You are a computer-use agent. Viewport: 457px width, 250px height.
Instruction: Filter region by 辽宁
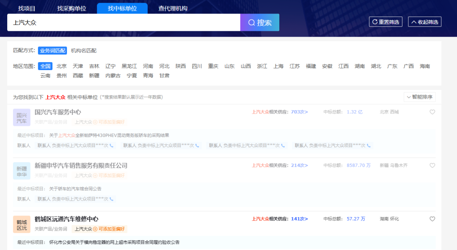point(110,66)
